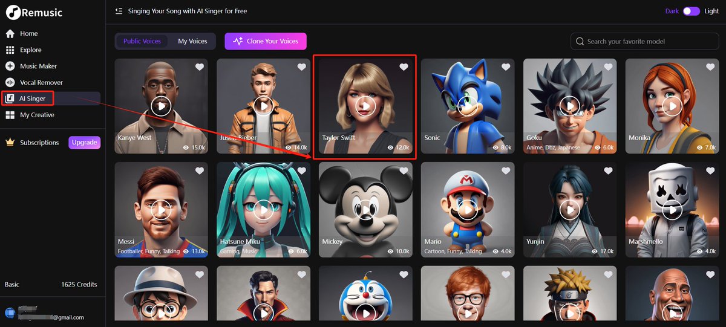This screenshot has width=726, height=327.
Task: Play the Messi voice preview
Action: (161, 209)
